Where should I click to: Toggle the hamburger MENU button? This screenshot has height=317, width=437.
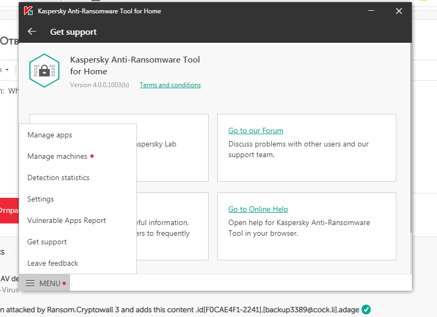point(44,283)
